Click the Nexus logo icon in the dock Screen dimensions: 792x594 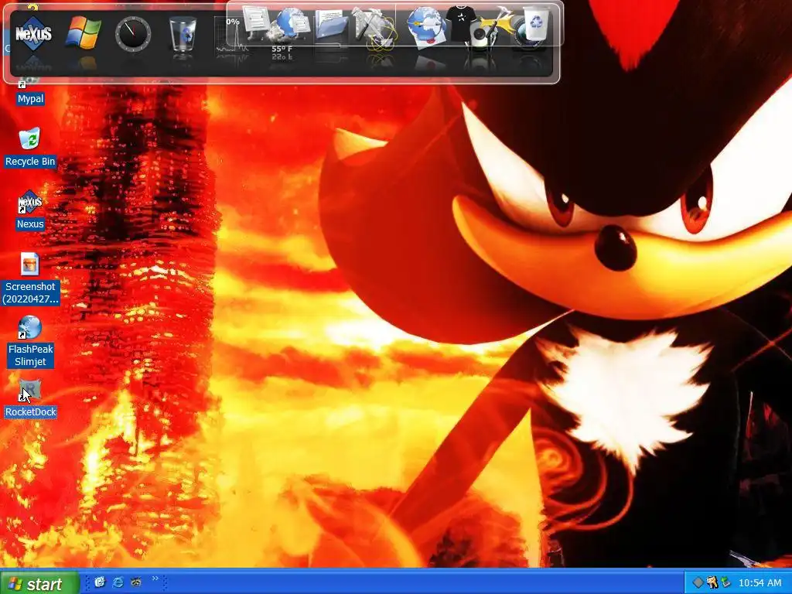click(x=33, y=33)
